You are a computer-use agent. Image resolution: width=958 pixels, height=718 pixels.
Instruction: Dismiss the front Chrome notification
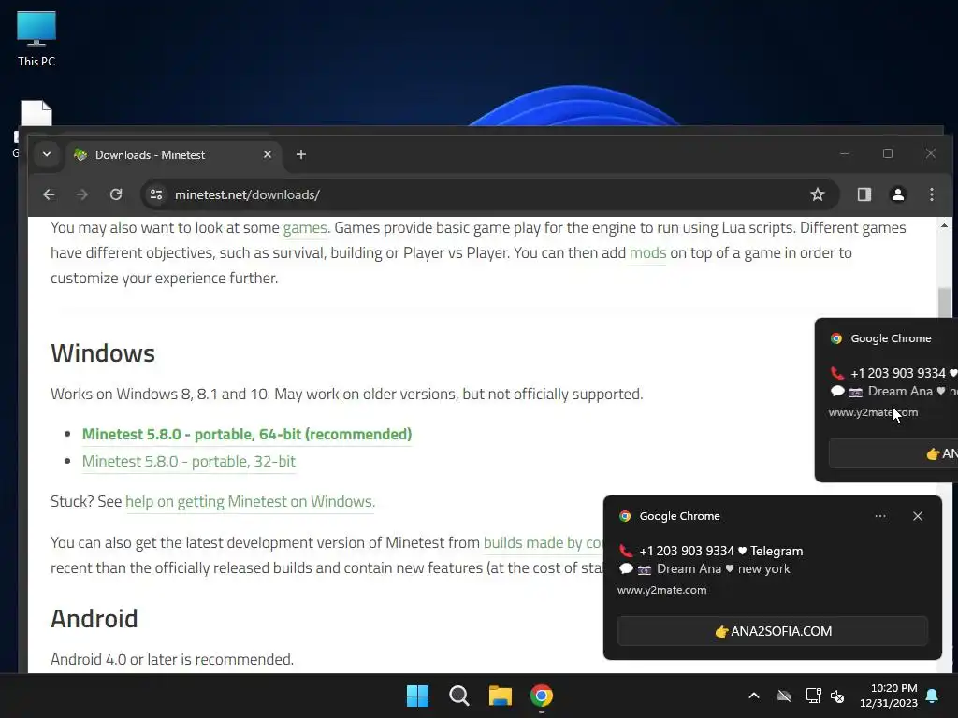click(917, 516)
